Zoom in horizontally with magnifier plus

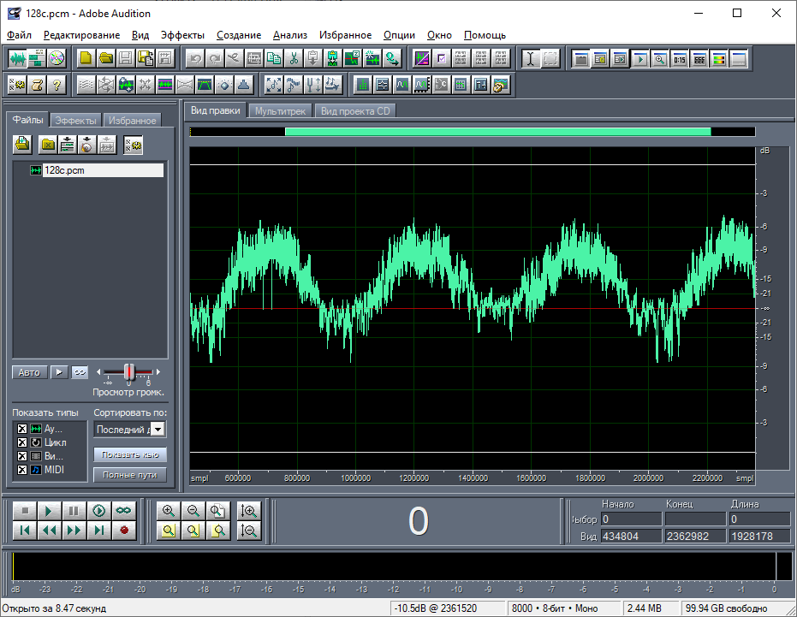[x=169, y=511]
